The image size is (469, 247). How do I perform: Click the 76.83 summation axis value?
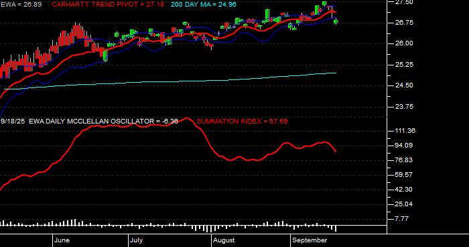405,160
